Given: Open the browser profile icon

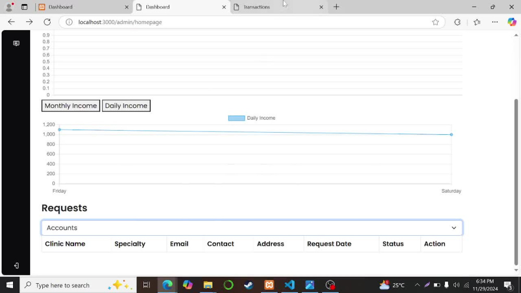Looking at the screenshot, I should point(9,7).
